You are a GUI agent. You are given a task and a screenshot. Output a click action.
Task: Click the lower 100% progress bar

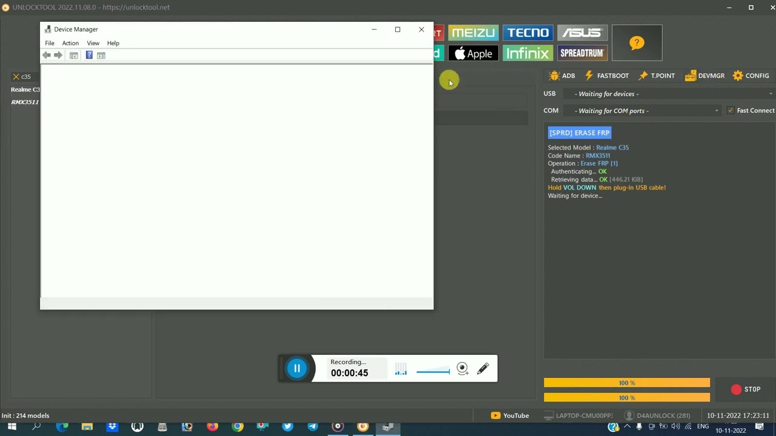(627, 397)
